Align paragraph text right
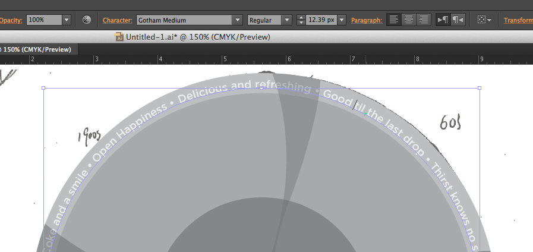The width and height of the screenshot is (533, 252). coord(424,20)
